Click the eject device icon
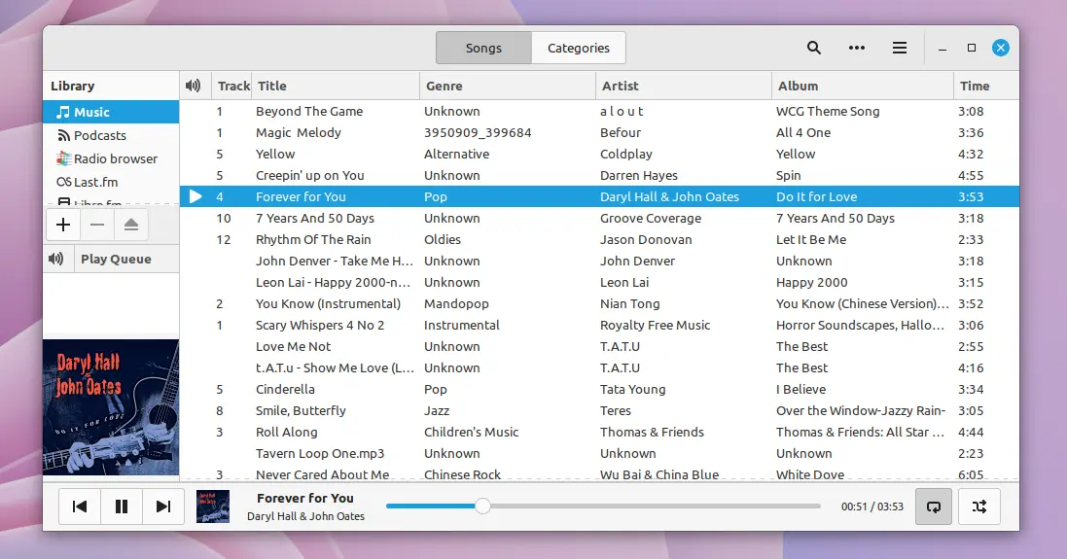 (131, 225)
